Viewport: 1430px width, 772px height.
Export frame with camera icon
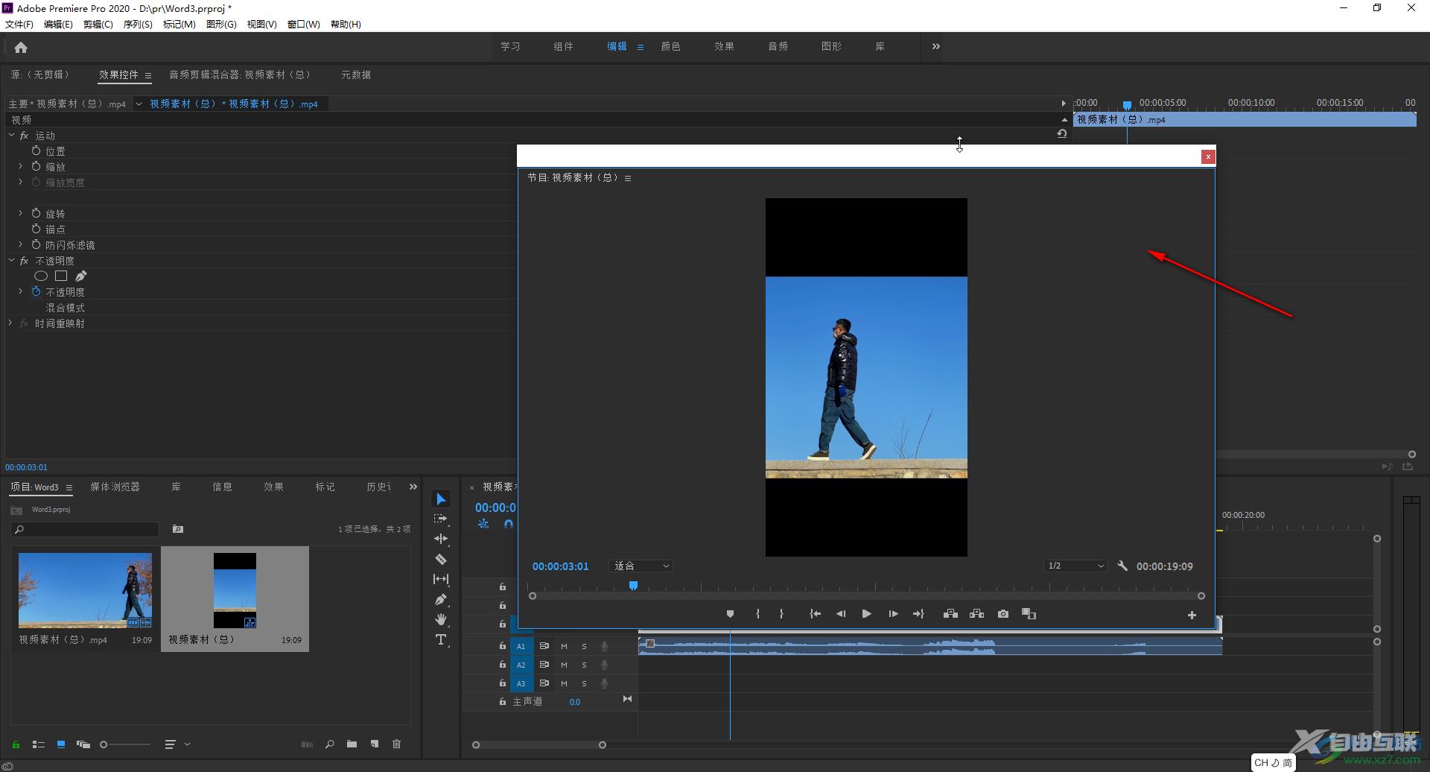click(1003, 614)
